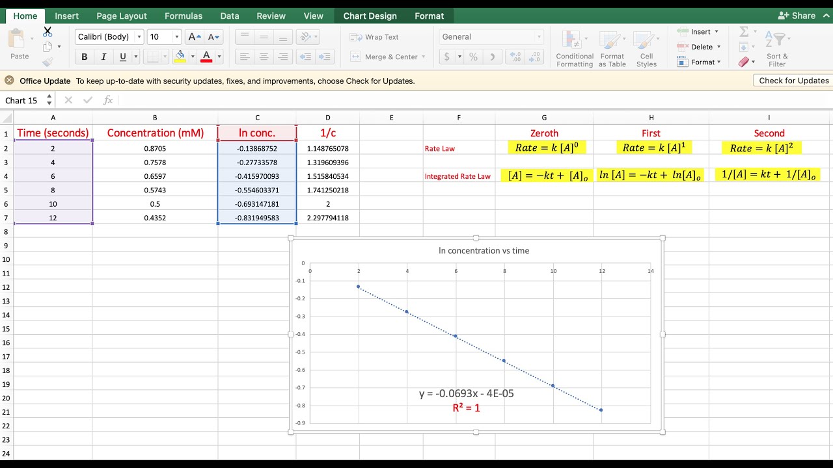
Task: Open font color dropdown arrow
Action: pyautogui.click(x=219, y=57)
